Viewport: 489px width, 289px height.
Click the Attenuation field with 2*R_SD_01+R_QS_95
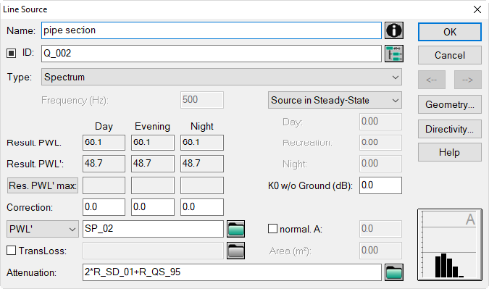[x=232, y=272]
